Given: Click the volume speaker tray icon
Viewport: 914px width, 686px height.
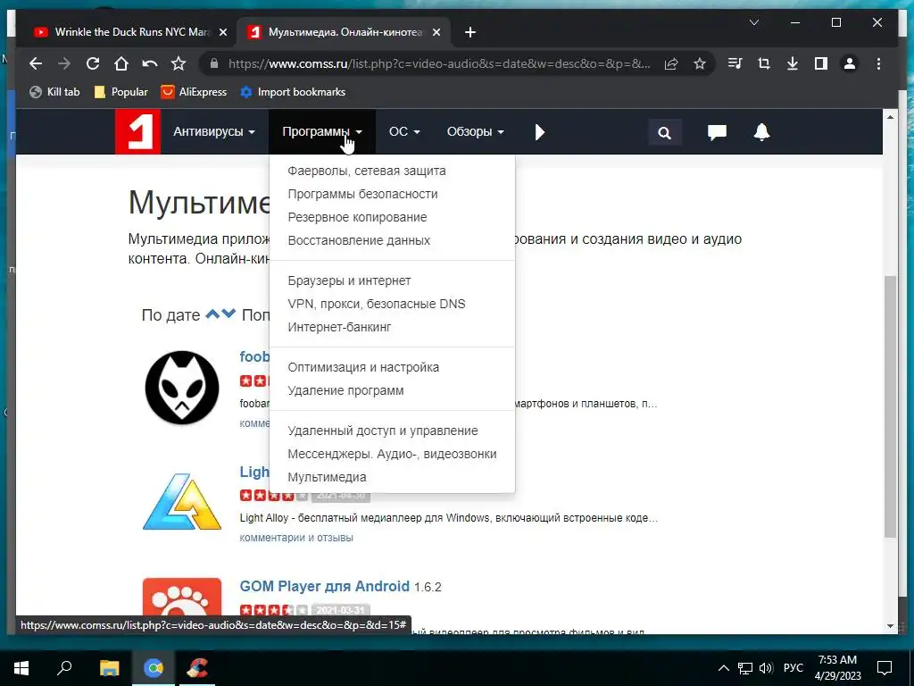Looking at the screenshot, I should pos(767,668).
